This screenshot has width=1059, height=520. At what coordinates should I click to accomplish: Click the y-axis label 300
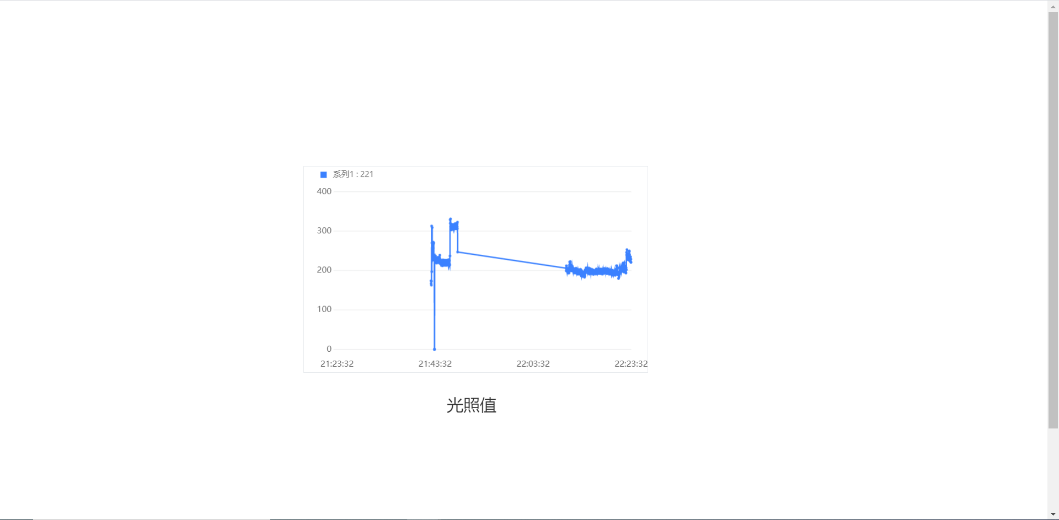[x=324, y=230]
